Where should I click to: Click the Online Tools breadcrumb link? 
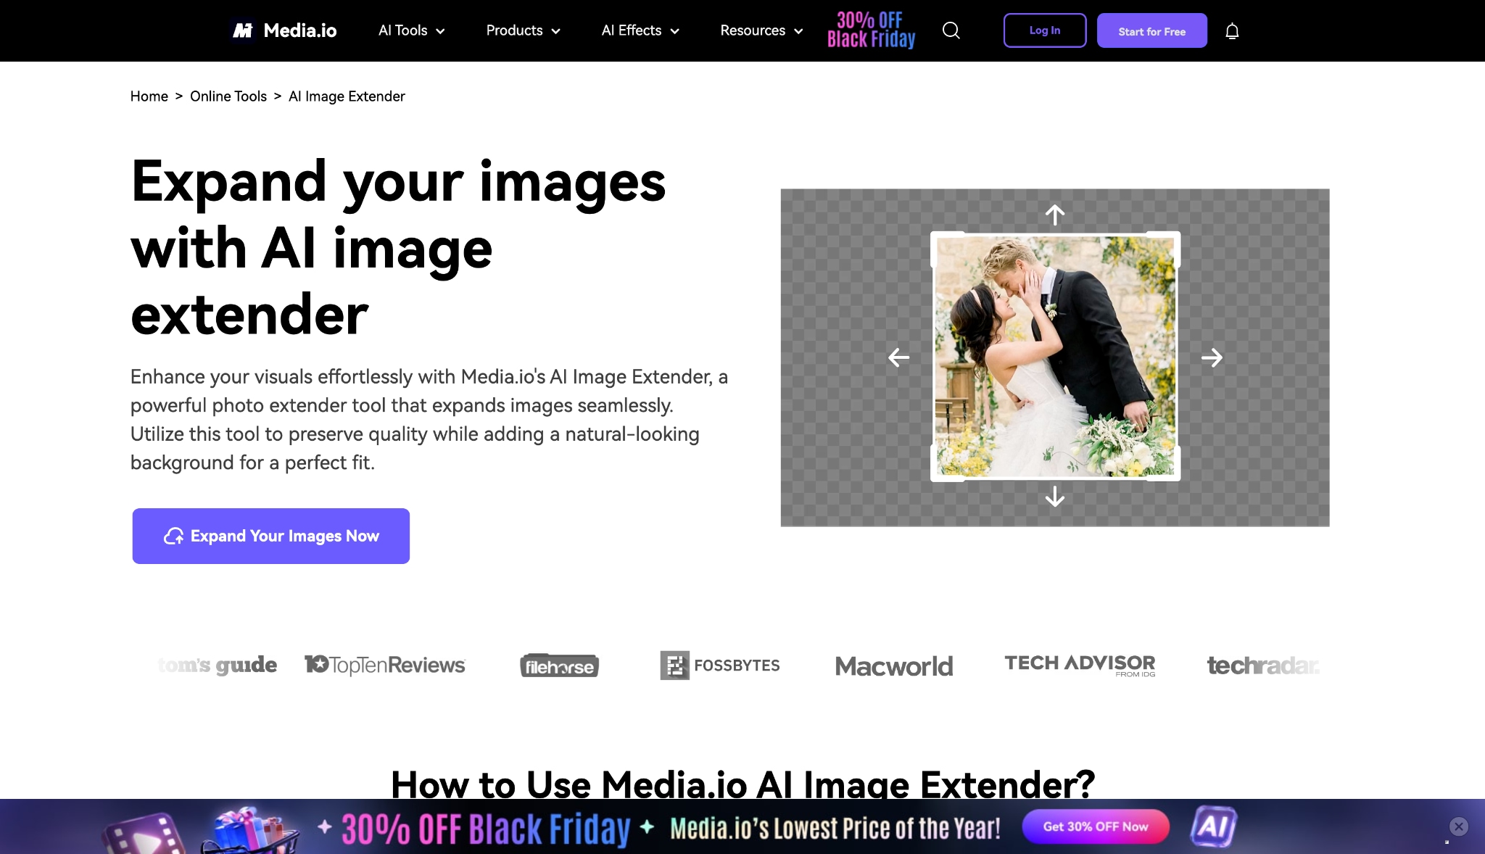228,96
